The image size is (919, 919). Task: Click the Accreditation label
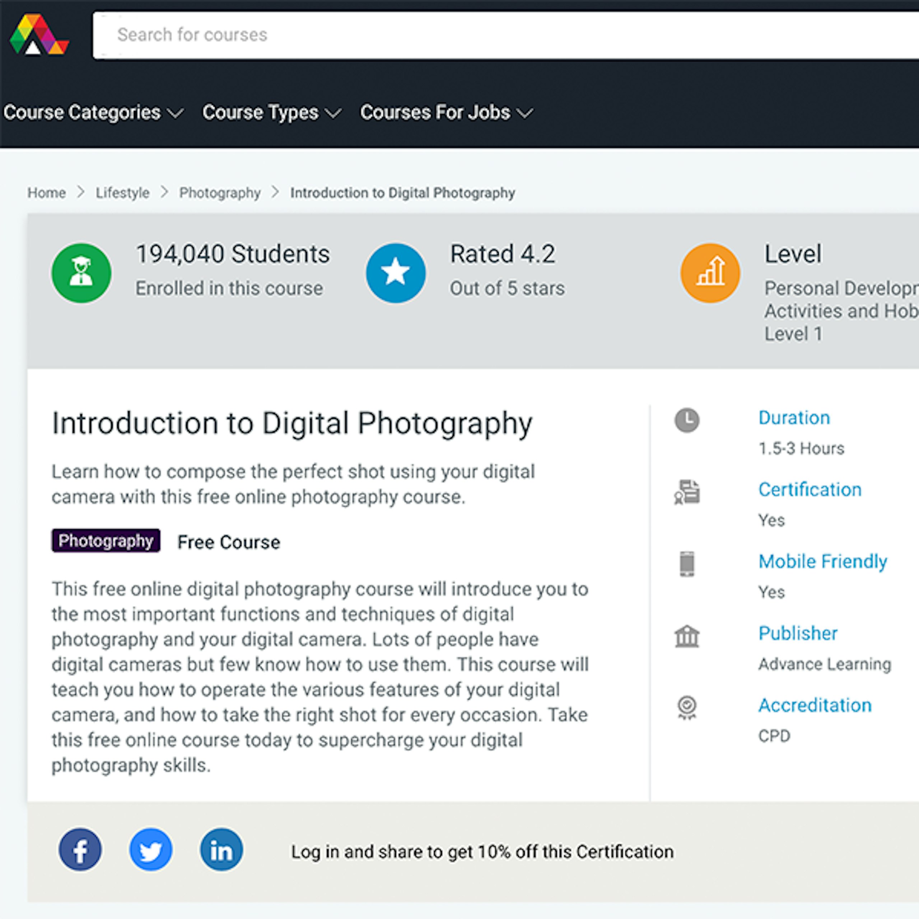815,705
